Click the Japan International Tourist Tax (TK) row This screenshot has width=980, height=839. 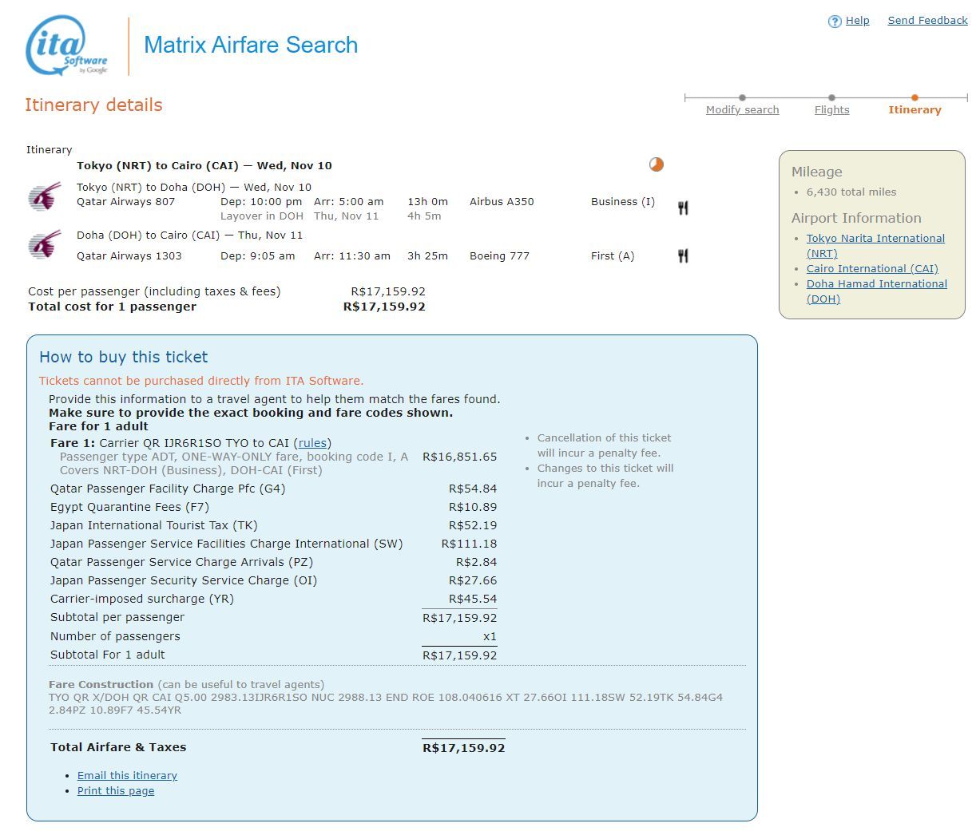click(x=273, y=526)
